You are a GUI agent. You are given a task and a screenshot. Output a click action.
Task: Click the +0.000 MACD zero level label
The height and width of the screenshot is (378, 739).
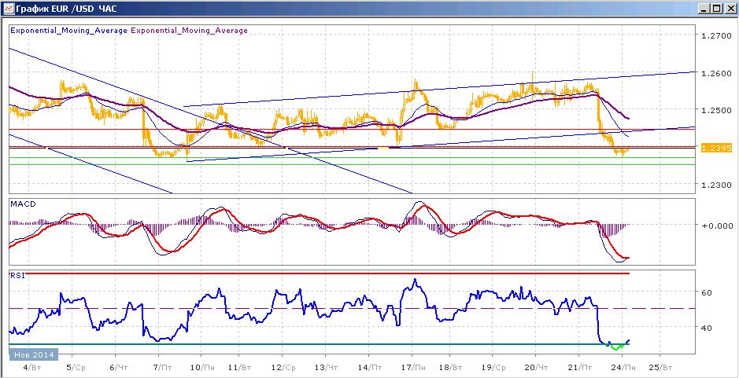point(716,225)
